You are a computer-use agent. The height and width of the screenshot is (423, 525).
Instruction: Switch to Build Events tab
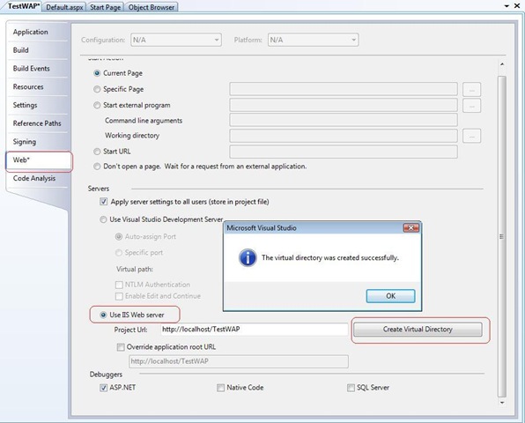[x=38, y=69]
